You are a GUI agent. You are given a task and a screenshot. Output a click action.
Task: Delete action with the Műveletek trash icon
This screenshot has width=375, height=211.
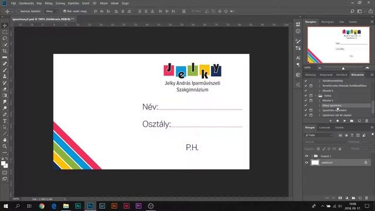tap(367, 121)
